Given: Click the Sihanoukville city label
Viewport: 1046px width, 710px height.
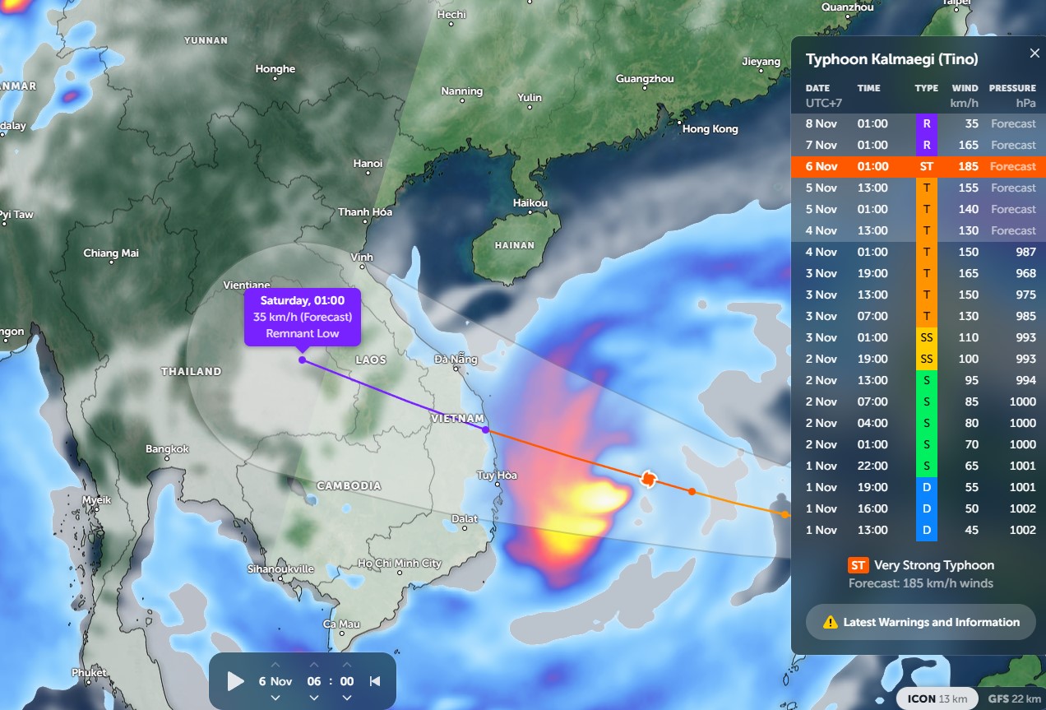Looking at the screenshot, I should click(280, 568).
